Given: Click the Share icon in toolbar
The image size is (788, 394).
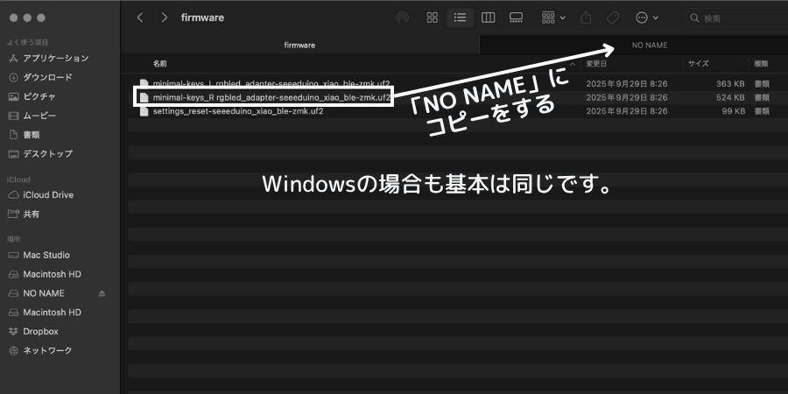Looking at the screenshot, I should 587,18.
